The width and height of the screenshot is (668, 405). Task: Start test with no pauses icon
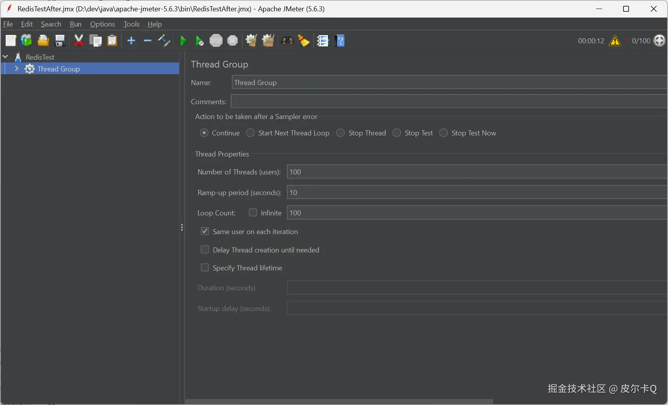[x=200, y=41]
